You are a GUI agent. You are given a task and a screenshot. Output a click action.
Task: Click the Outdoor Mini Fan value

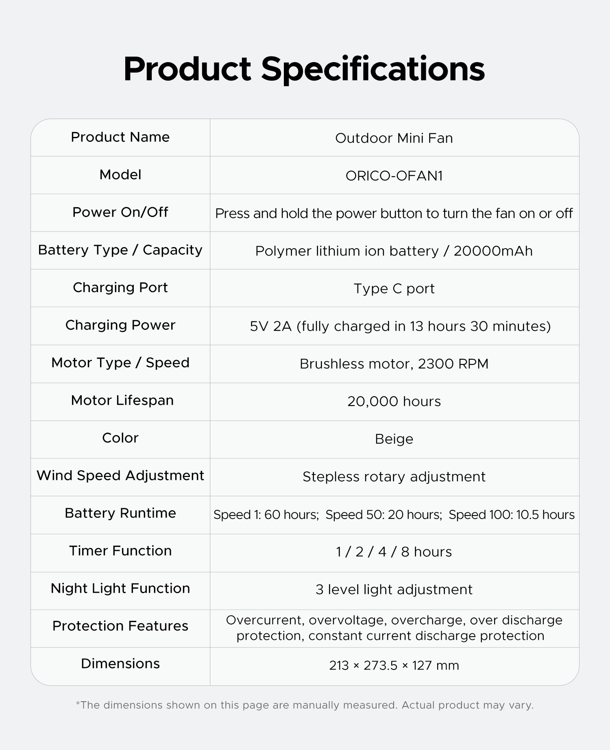pos(394,138)
